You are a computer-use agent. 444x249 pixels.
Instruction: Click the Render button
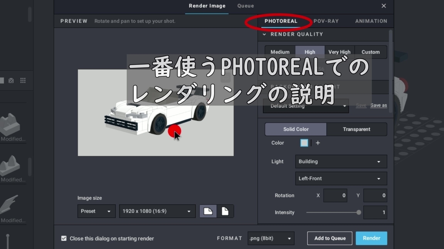(371, 238)
